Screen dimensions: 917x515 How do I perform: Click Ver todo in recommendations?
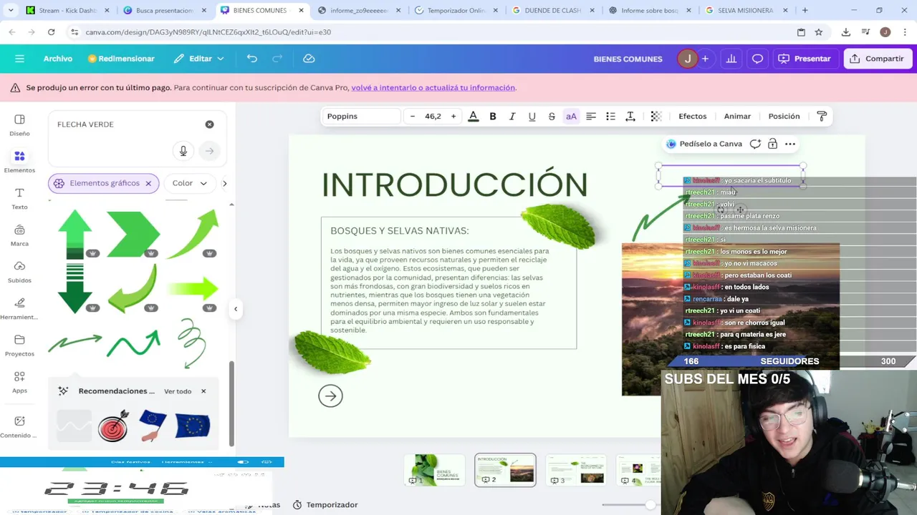[178, 391]
